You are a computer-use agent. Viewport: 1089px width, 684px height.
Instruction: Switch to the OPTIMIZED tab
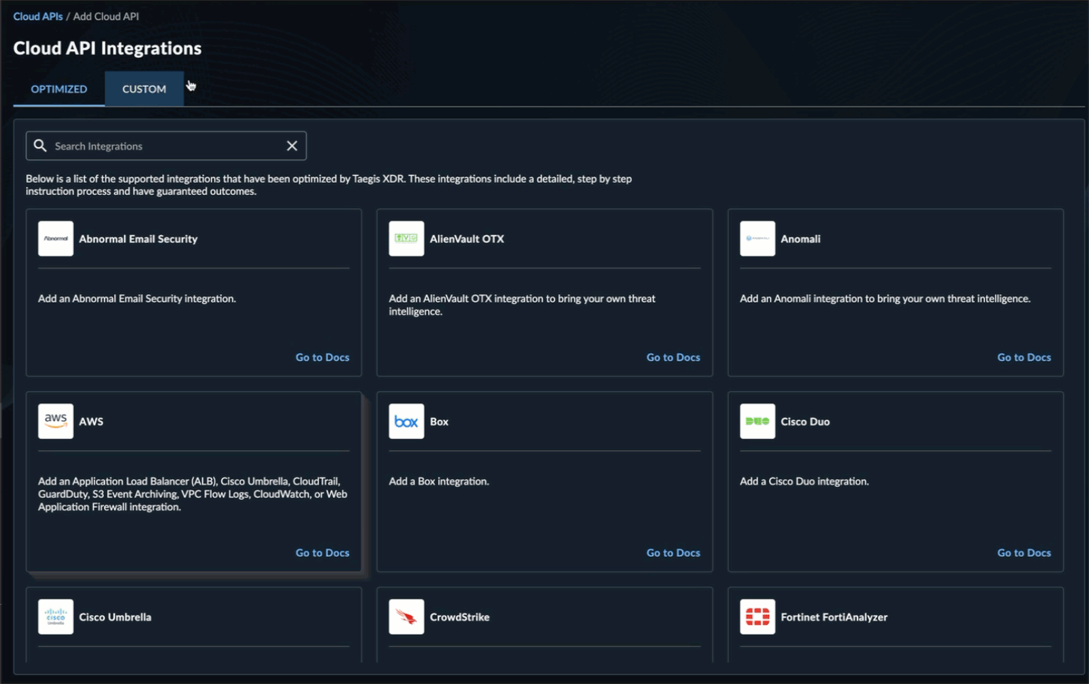coord(59,89)
